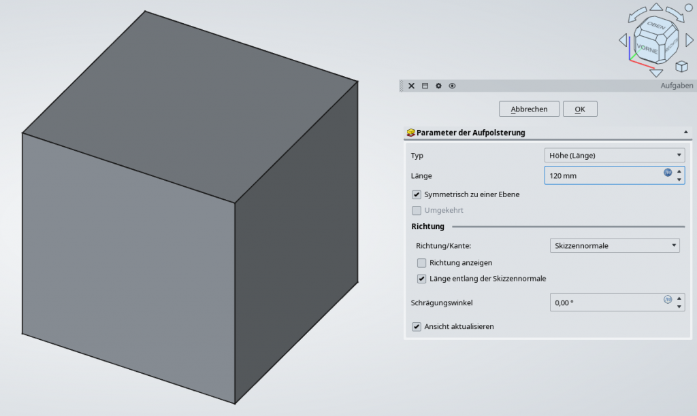Uncheck Symmetrisch zu einer Ebene
This screenshot has height=416, width=697.
point(417,194)
